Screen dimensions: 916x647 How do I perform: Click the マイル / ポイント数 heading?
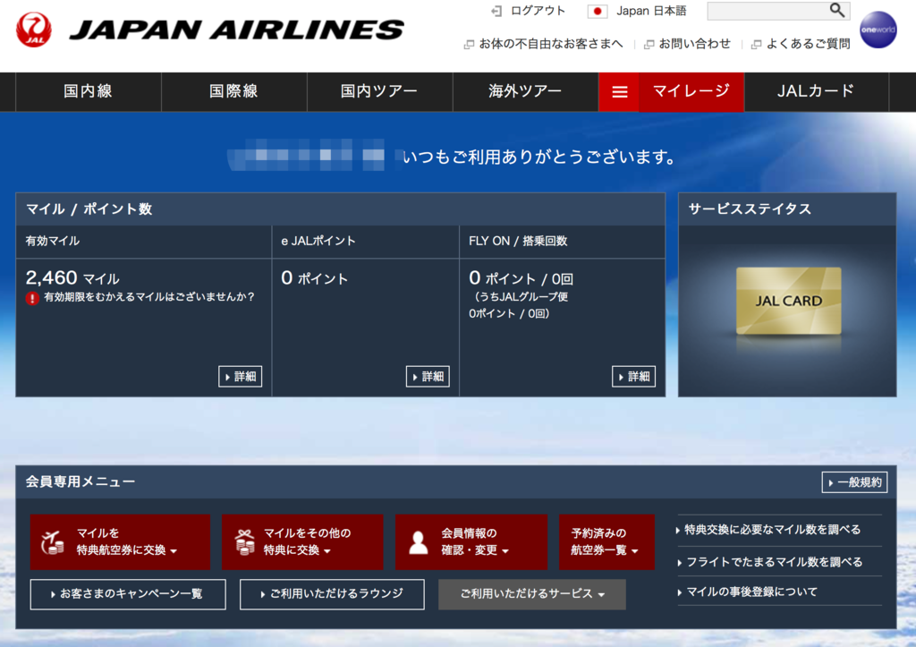click(89, 209)
